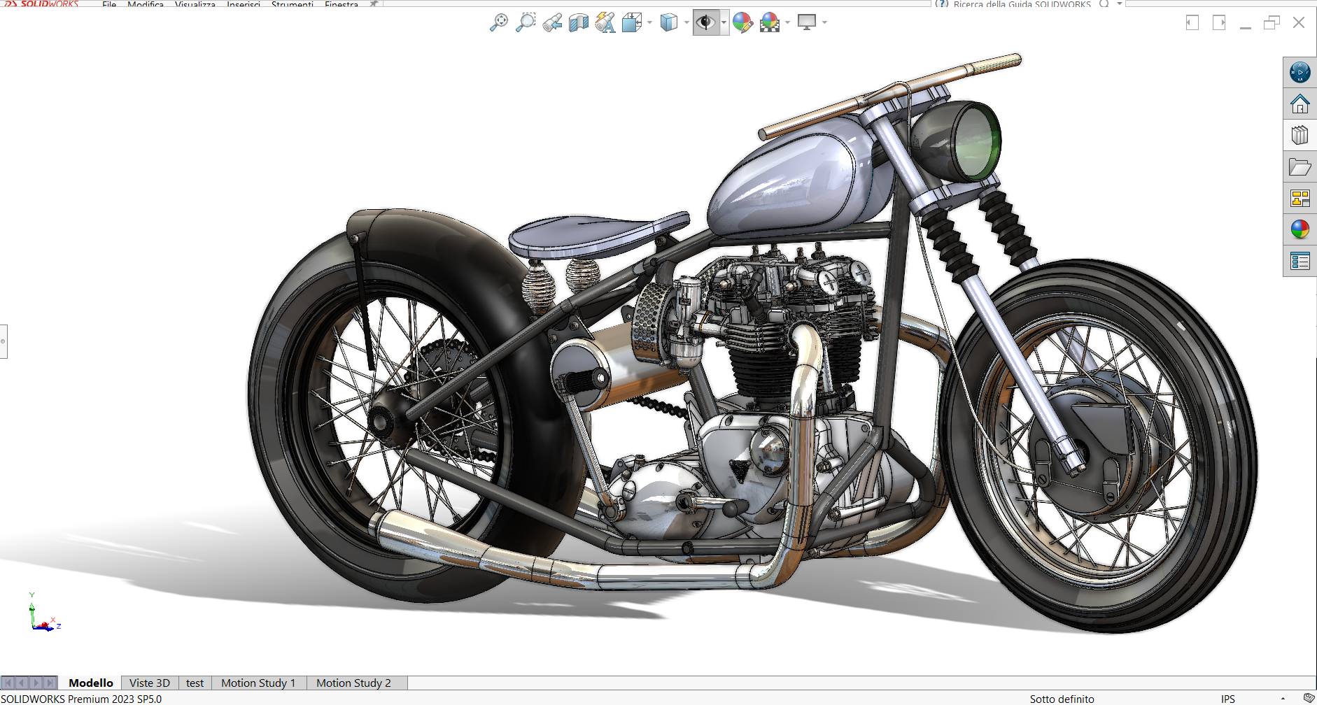Click the status bar tag icon
The width and height of the screenshot is (1317, 705).
1309,698
